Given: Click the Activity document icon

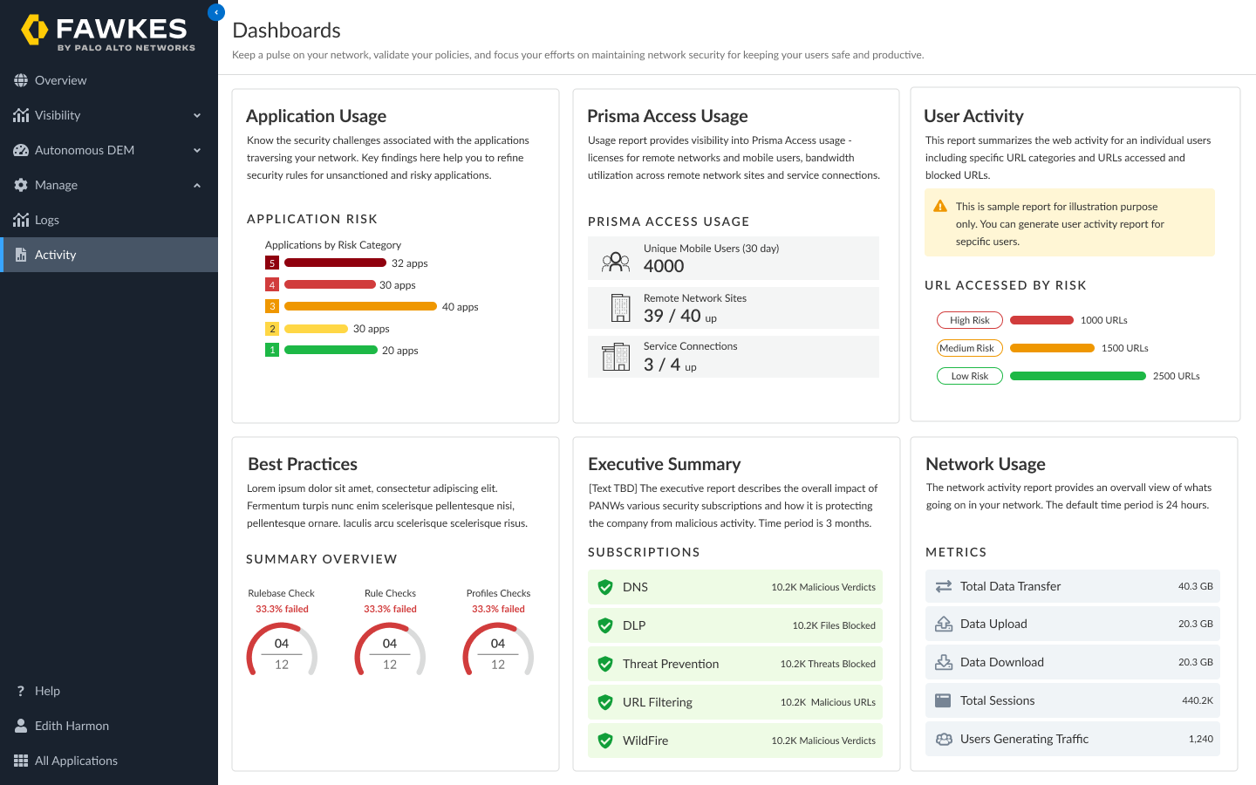Looking at the screenshot, I should (x=21, y=255).
